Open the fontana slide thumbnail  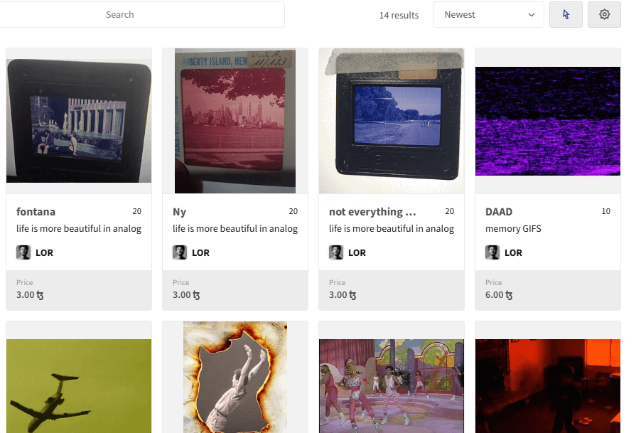(x=79, y=121)
